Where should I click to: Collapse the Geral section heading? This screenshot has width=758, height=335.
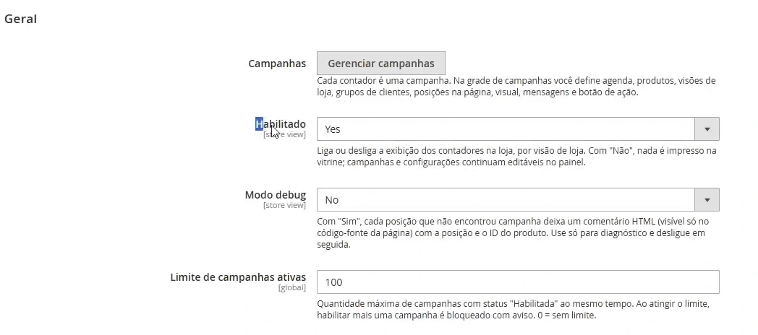21,19
